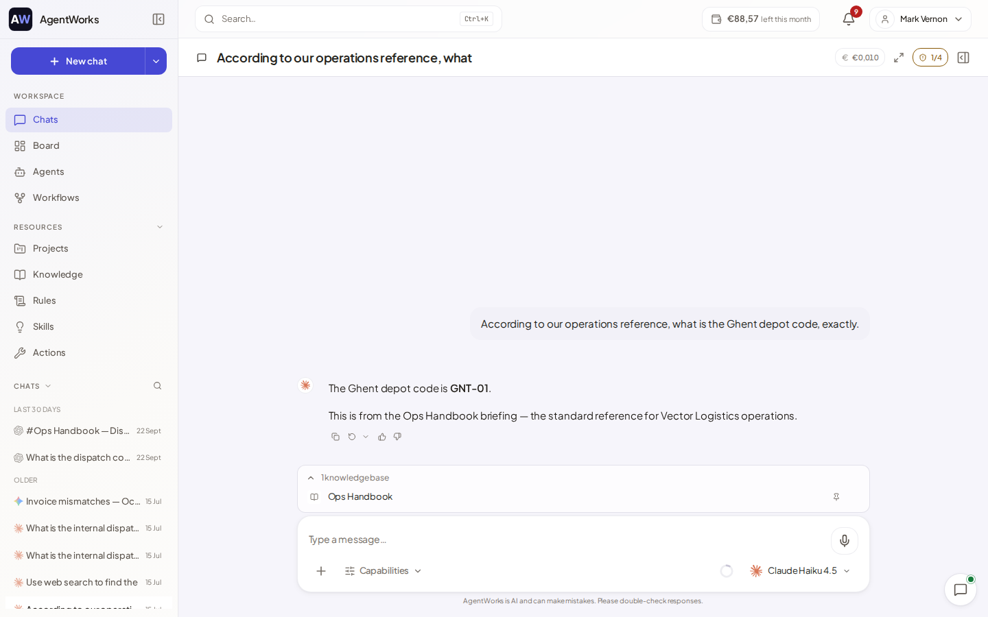The height and width of the screenshot is (617, 988).
Task: Collapse the 1 knowledgebase panel
Action: point(311,478)
